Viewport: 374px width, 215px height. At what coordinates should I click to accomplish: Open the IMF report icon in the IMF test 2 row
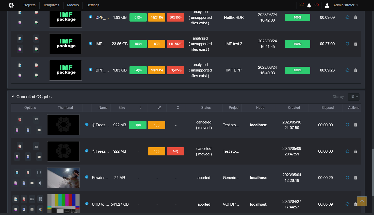pyautogui.click(x=36, y=49)
